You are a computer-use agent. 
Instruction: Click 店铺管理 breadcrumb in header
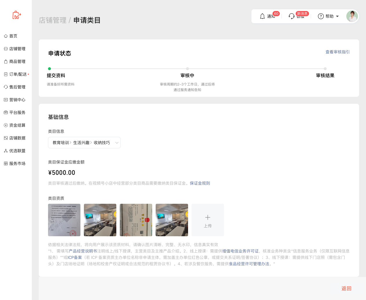53,20
